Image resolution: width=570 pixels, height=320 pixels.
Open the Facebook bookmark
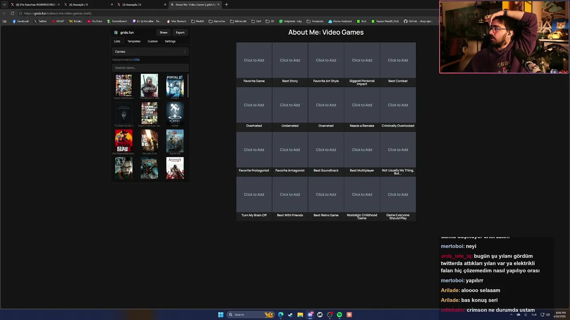point(20,21)
